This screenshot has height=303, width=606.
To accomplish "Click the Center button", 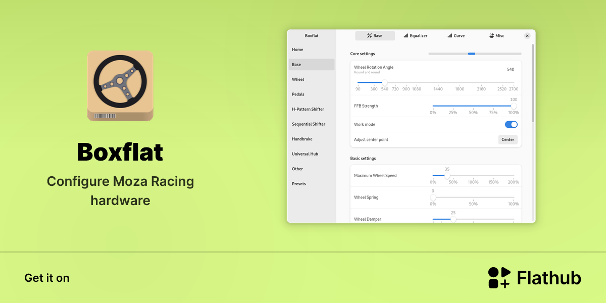I will (508, 139).
